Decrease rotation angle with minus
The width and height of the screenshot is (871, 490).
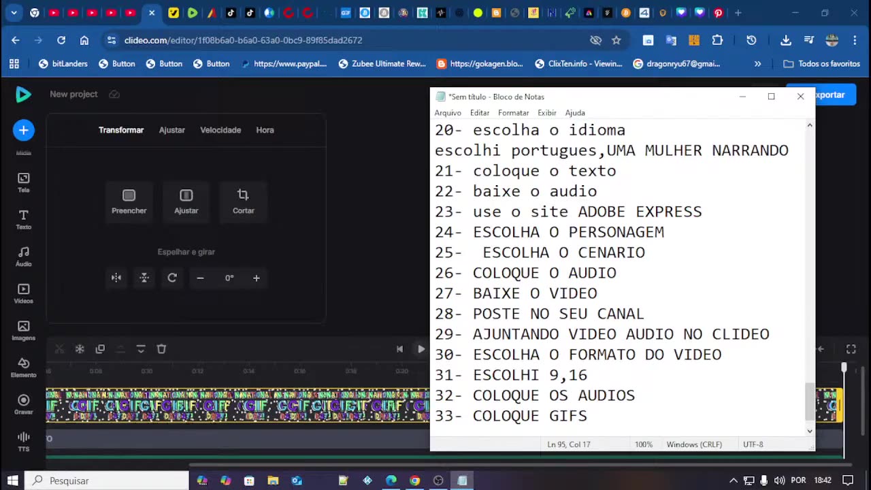[200, 278]
